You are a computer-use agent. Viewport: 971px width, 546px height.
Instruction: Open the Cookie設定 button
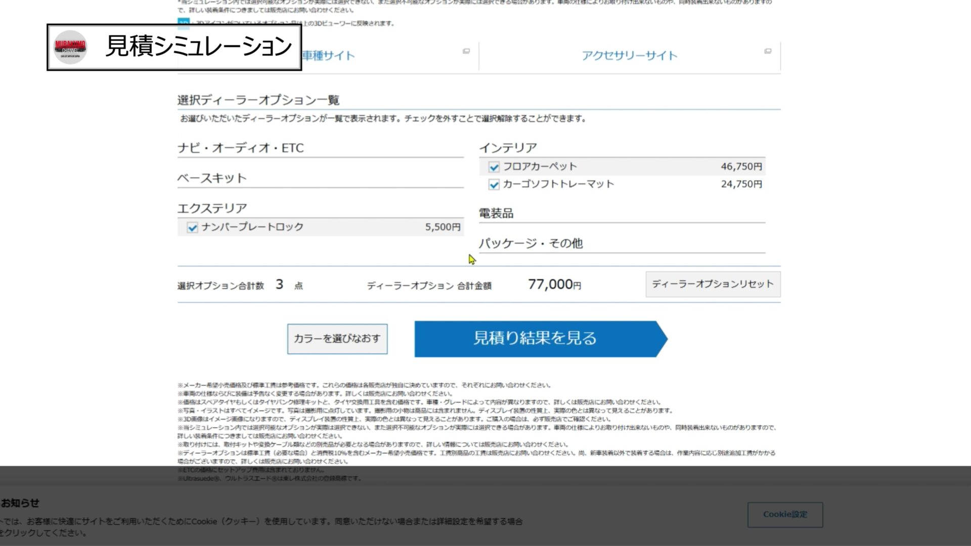[x=785, y=515]
